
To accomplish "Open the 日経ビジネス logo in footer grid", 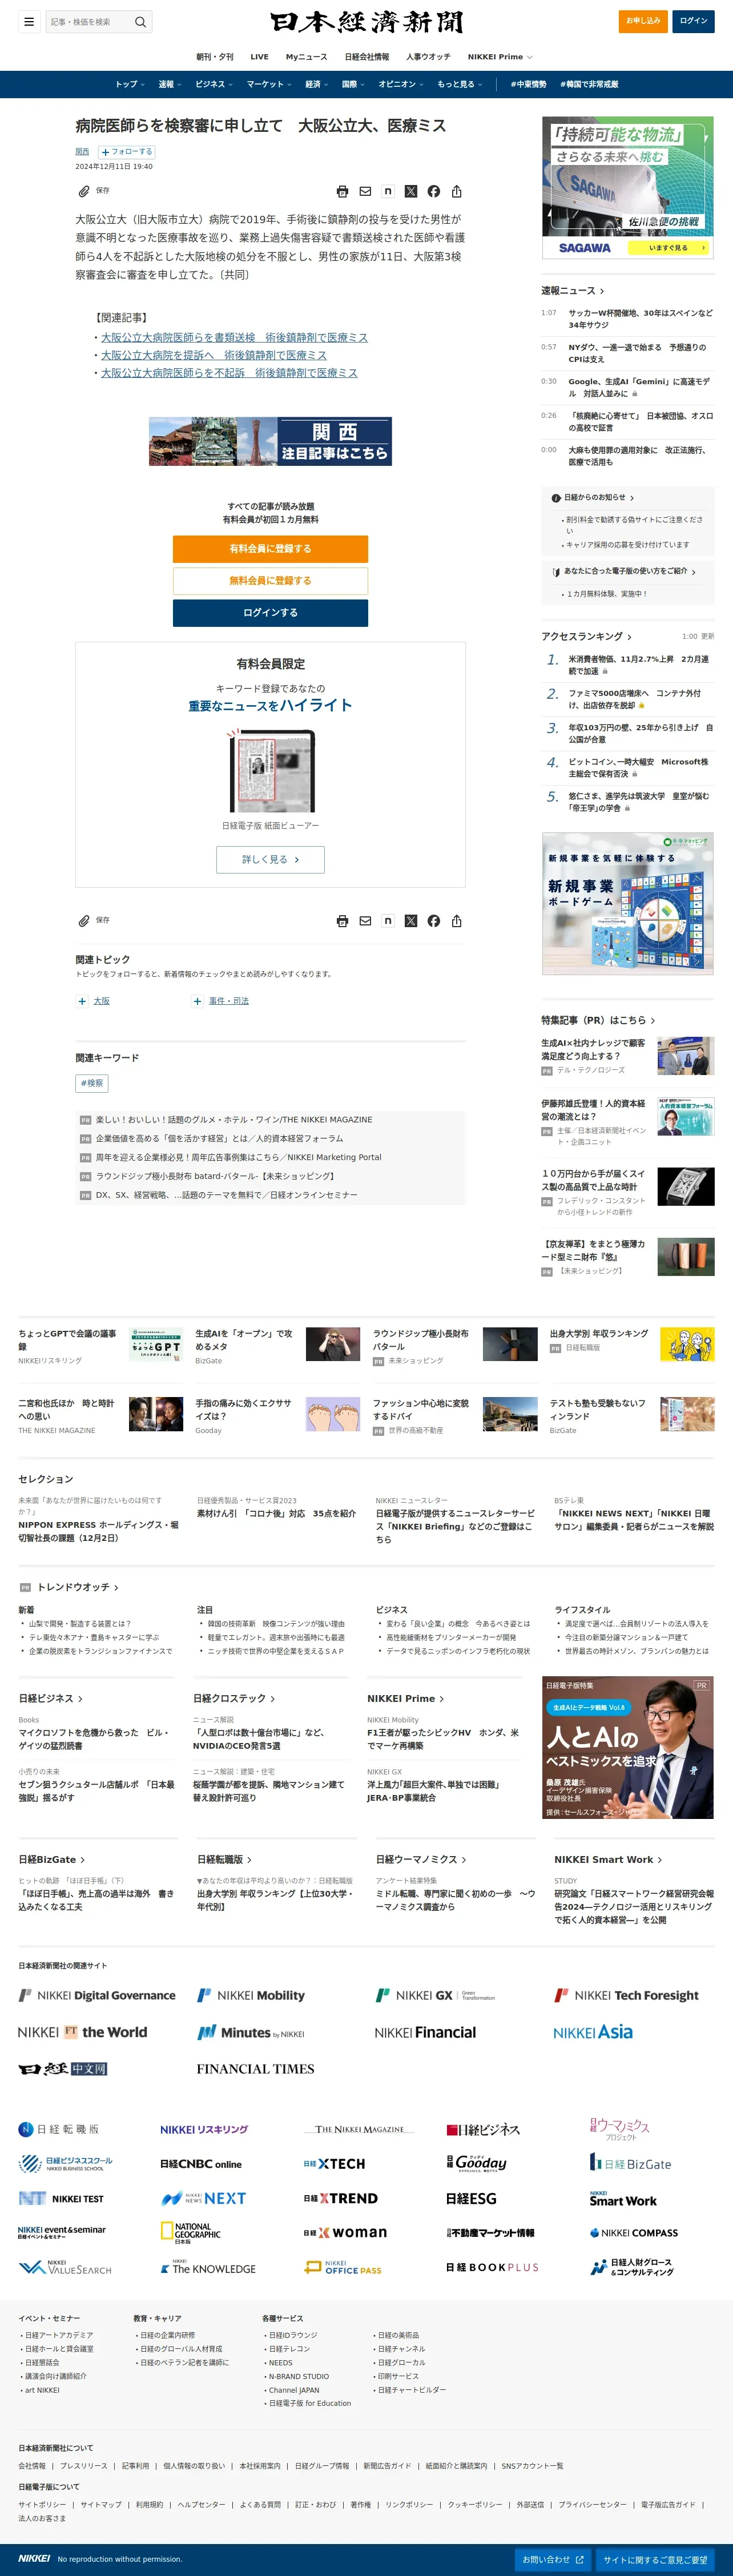I will coord(483,2130).
